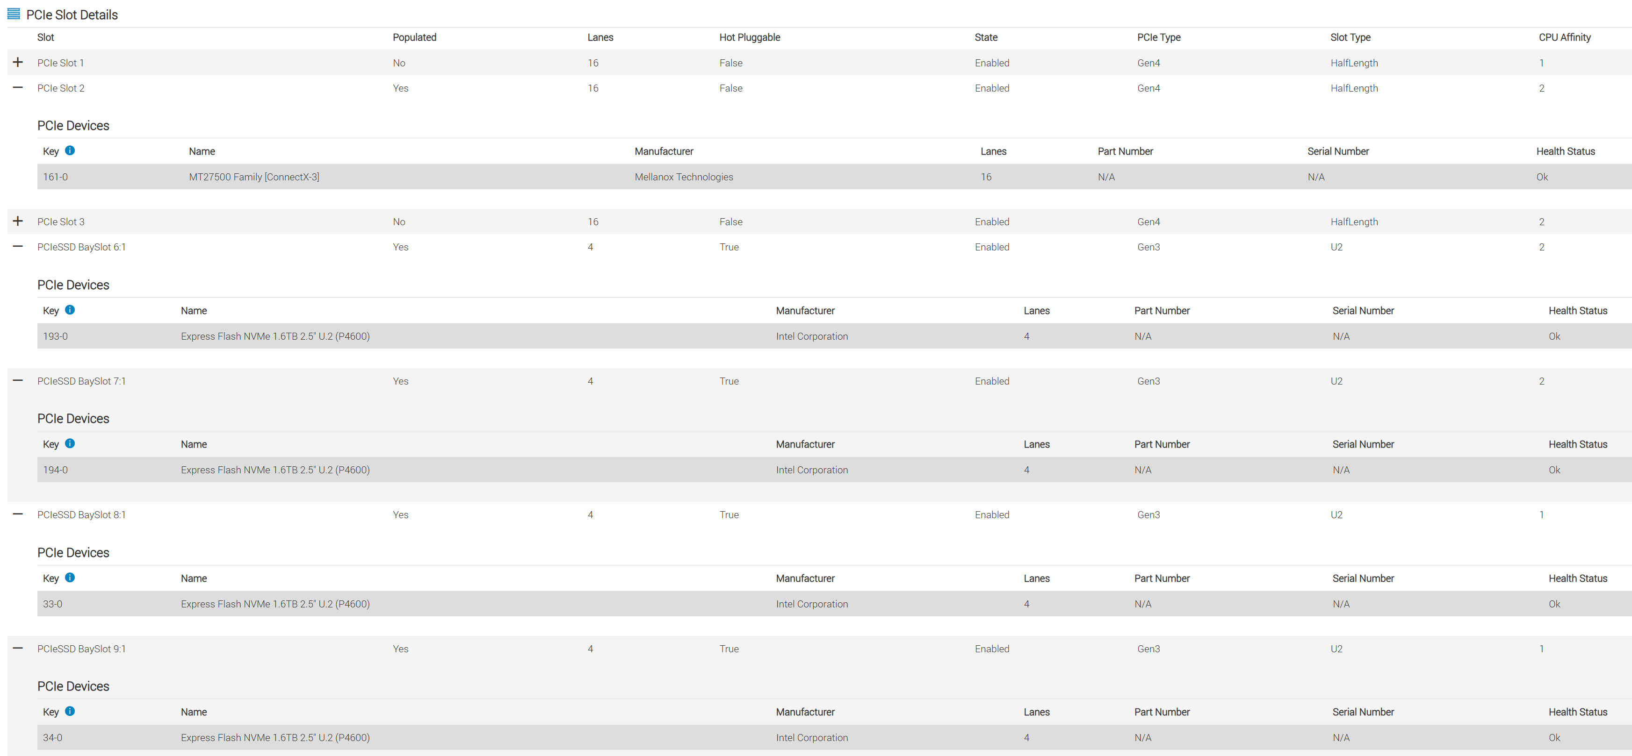Expand the PCIe Slot 1 row
The height and width of the screenshot is (756, 1632).
coord(18,62)
